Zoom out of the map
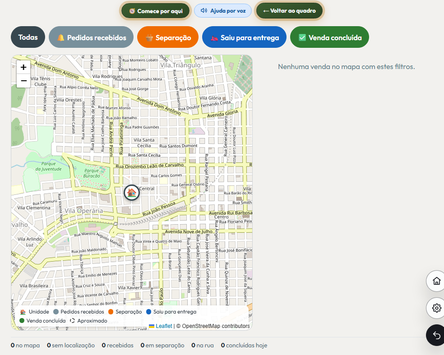This screenshot has width=444, height=355. click(23, 81)
